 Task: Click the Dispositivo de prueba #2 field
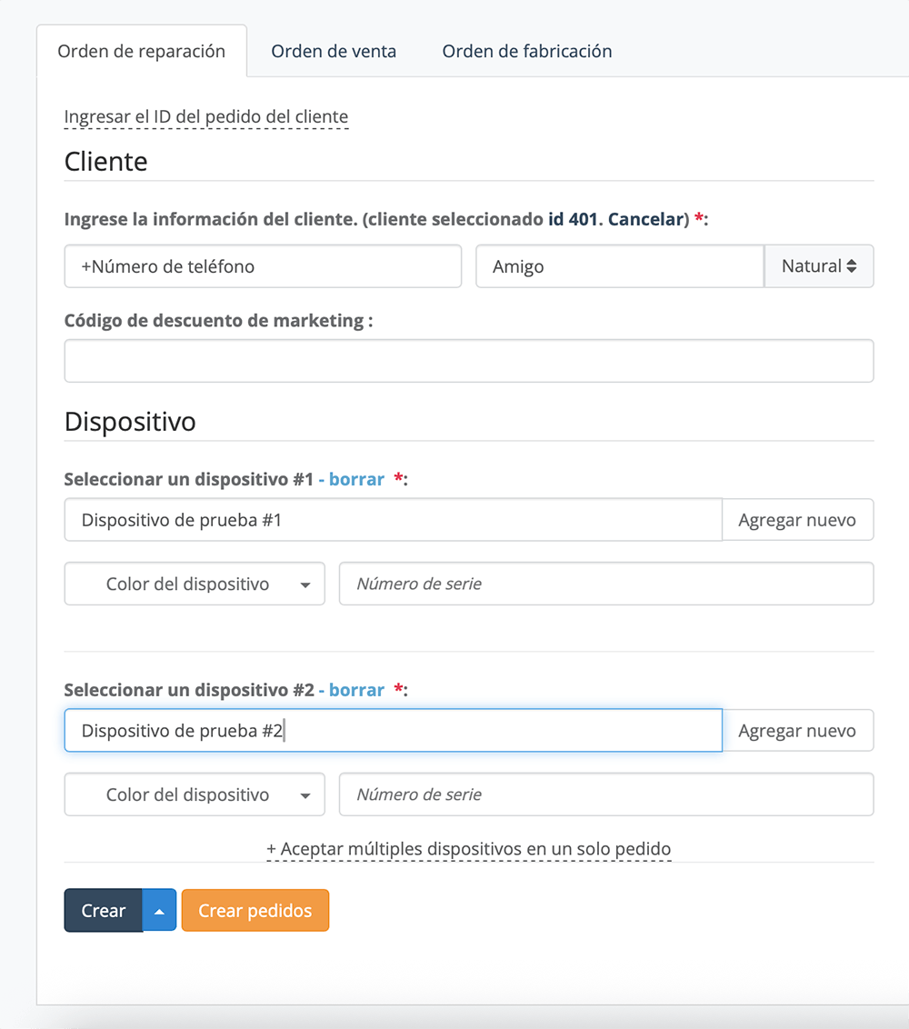(393, 731)
